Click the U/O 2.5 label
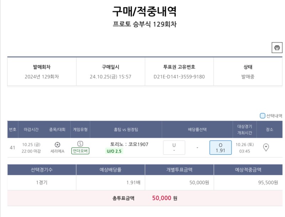Screen dimensions: 285x217 (x=114, y=151)
